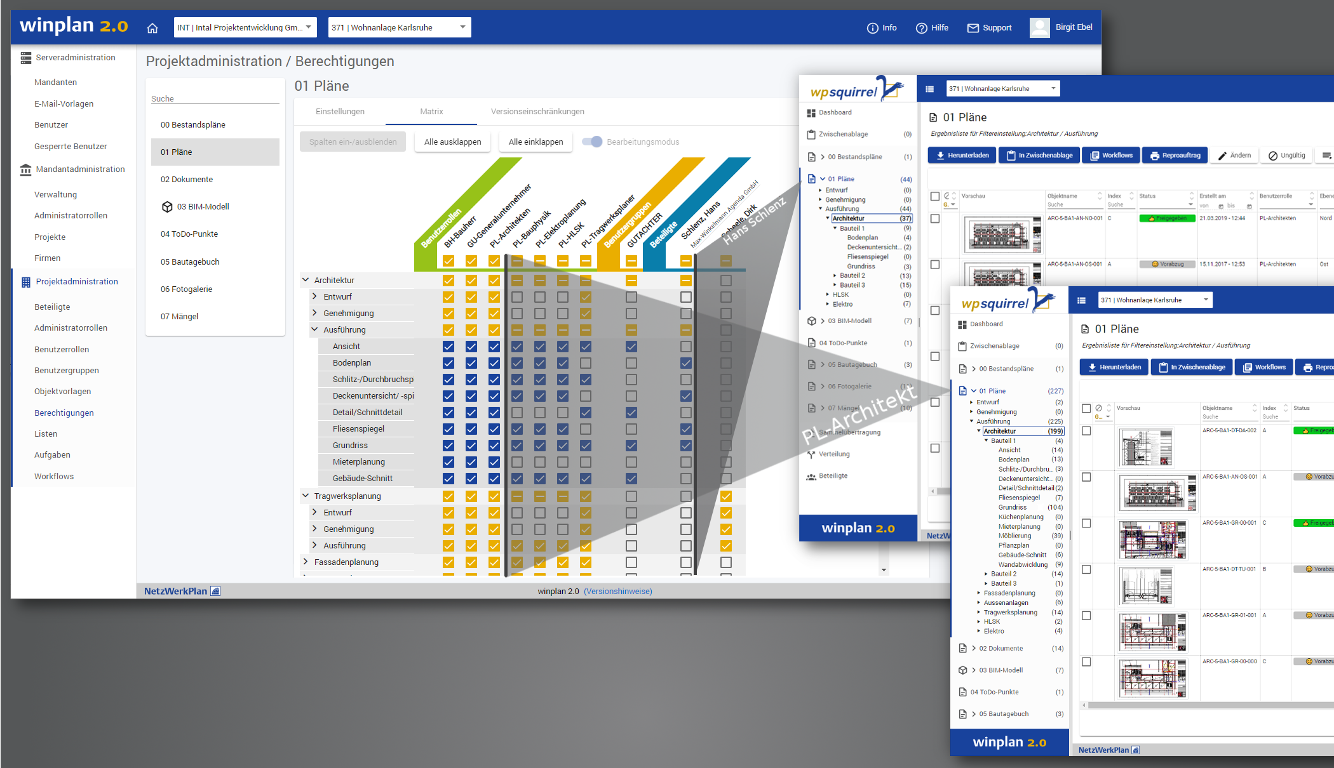The height and width of the screenshot is (768, 1334).
Task: Select the Mandantadministration building icon
Action: (25, 169)
